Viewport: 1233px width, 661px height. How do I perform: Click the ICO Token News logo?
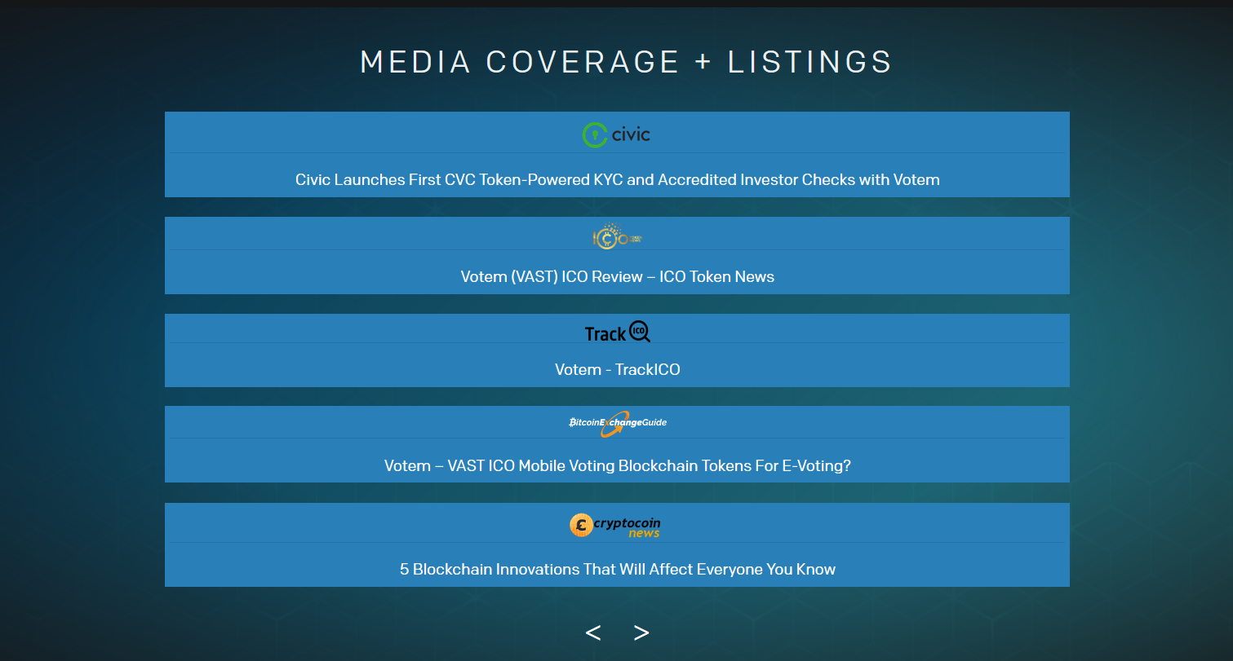tap(618, 237)
